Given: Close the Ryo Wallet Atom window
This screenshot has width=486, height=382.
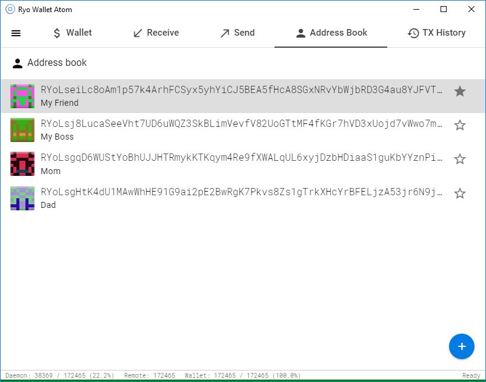Looking at the screenshot, I should [x=471, y=9].
